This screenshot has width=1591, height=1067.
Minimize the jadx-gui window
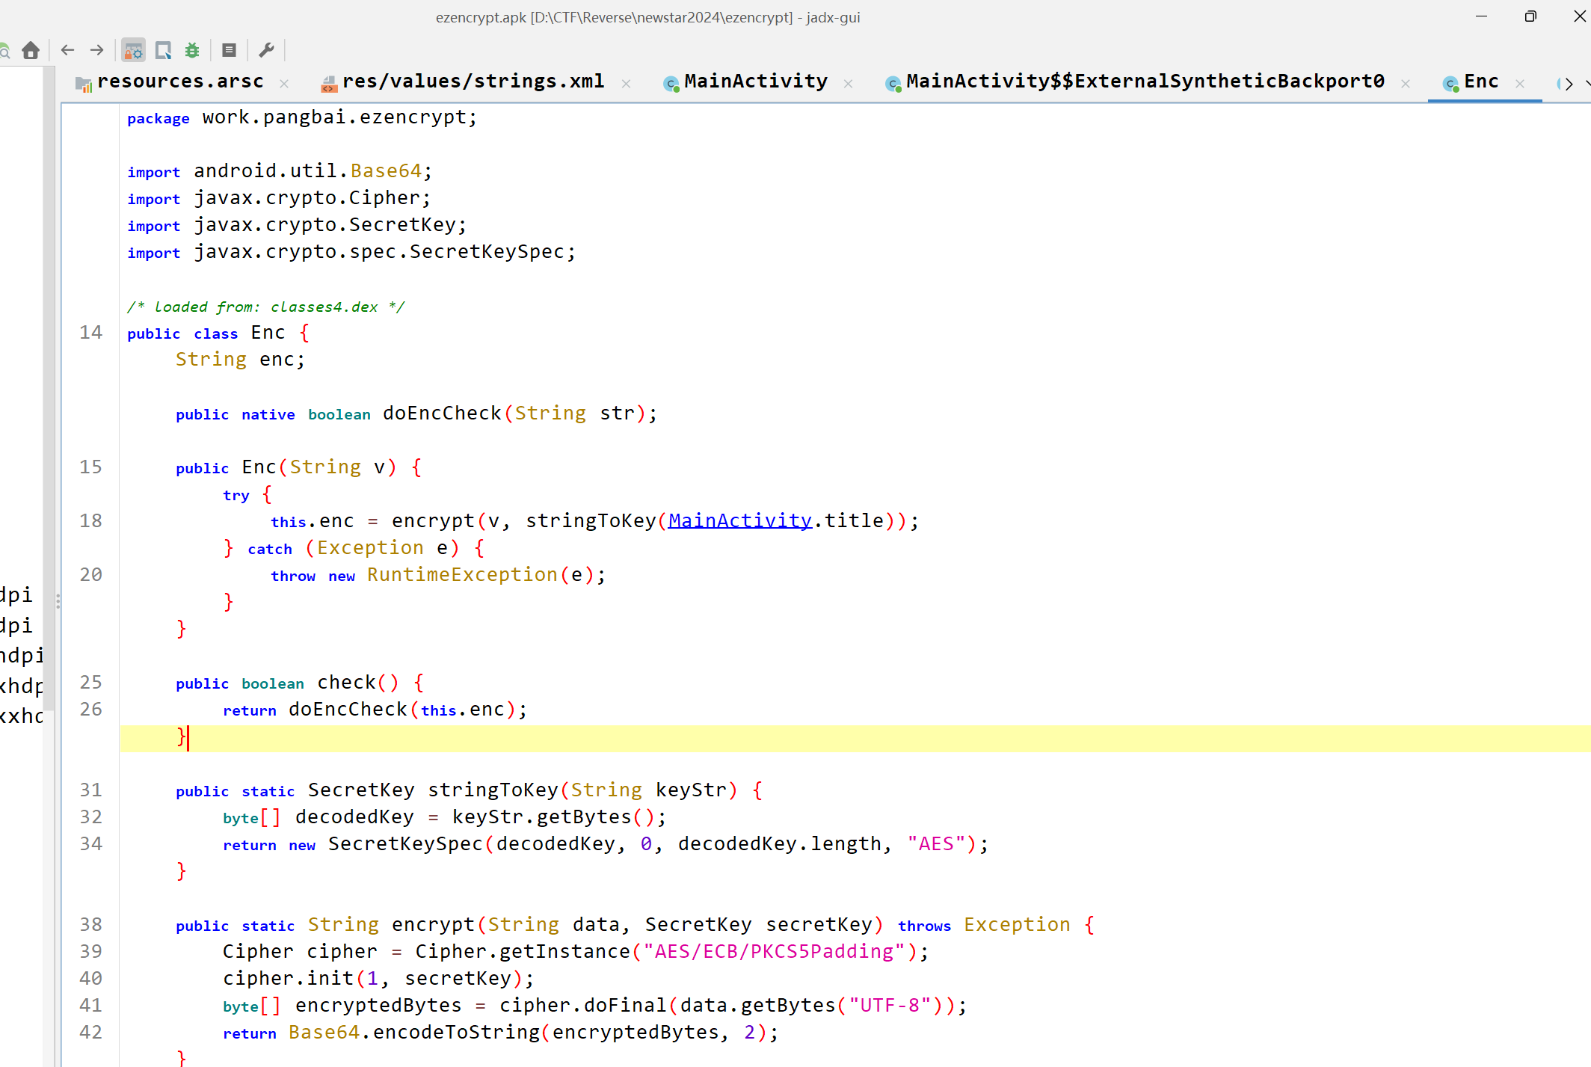[1480, 16]
